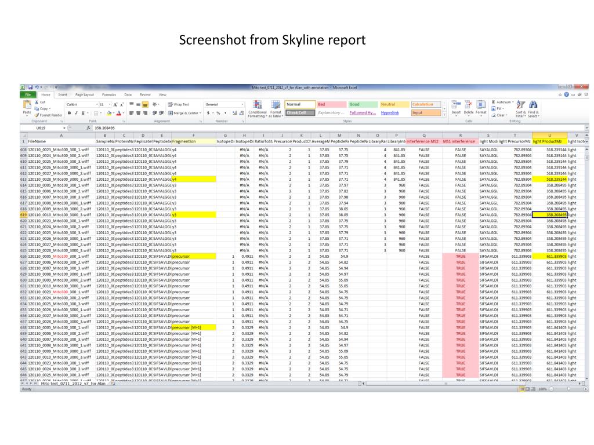This screenshot has width=594, height=445.
Task: Toggle Bottom Align (highlighted) button
Action: [145, 104]
